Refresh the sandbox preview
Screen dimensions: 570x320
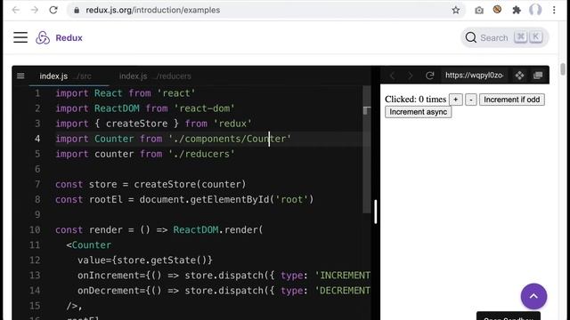coord(429,76)
